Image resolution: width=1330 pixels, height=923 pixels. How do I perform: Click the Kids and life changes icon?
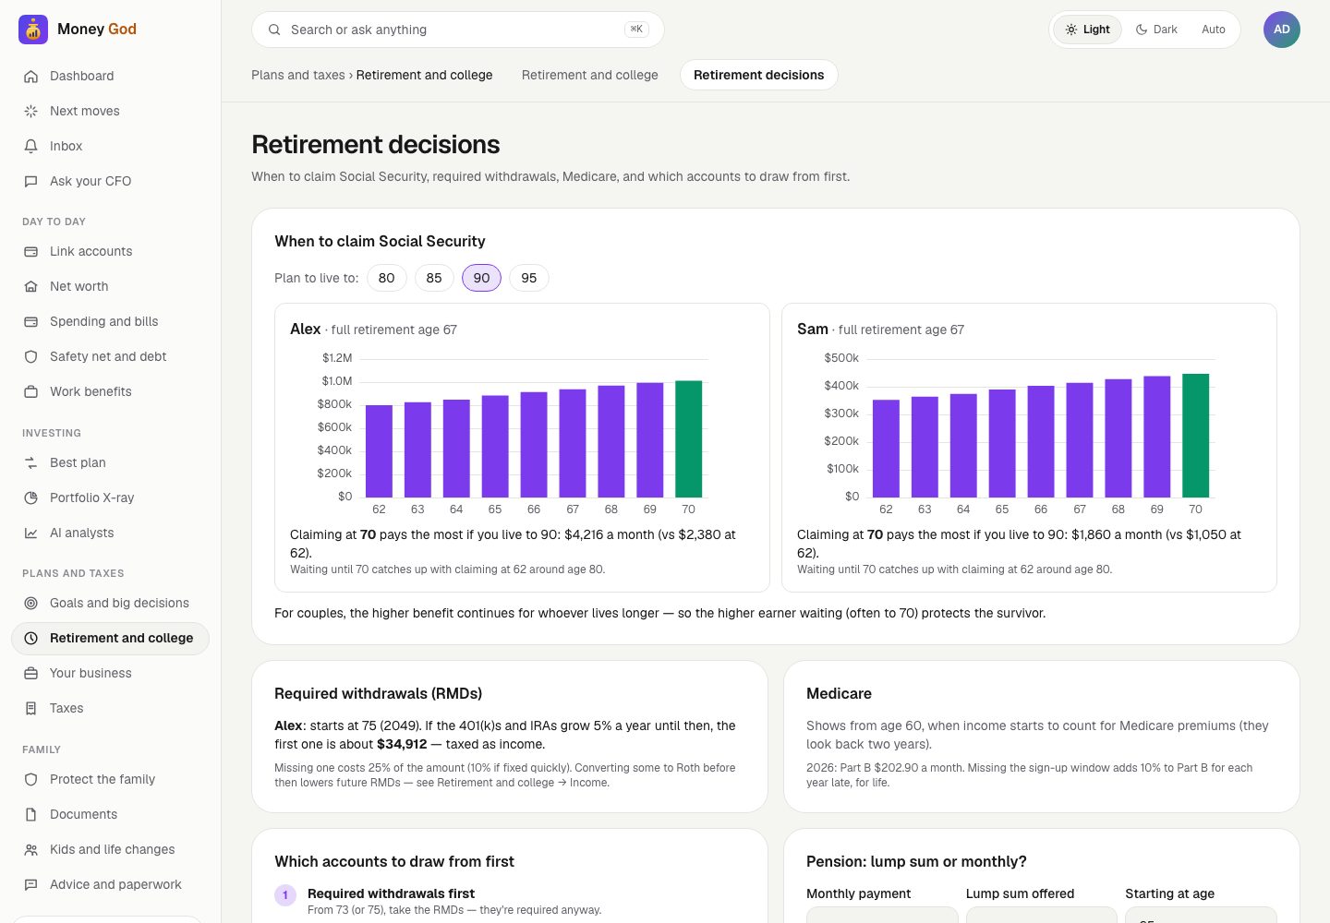tap(30, 849)
